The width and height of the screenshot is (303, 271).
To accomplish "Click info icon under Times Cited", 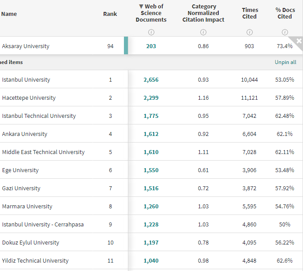I will point(250,32).
